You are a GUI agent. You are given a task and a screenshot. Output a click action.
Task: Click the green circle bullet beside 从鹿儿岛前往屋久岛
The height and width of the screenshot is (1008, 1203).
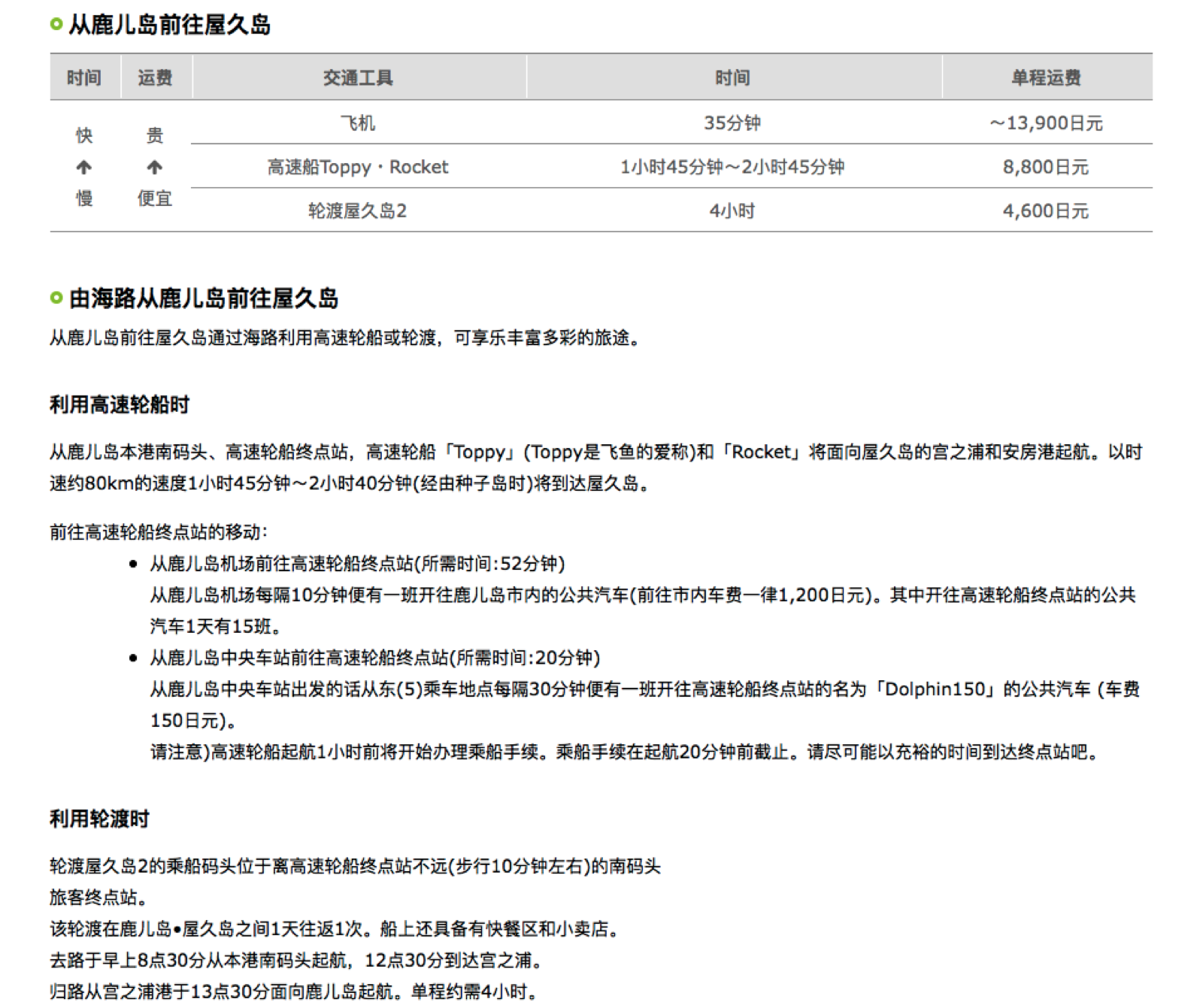tap(56, 24)
